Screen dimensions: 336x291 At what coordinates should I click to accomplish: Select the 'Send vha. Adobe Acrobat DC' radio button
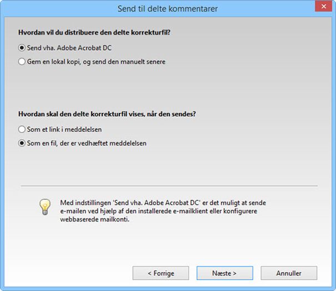(22, 48)
